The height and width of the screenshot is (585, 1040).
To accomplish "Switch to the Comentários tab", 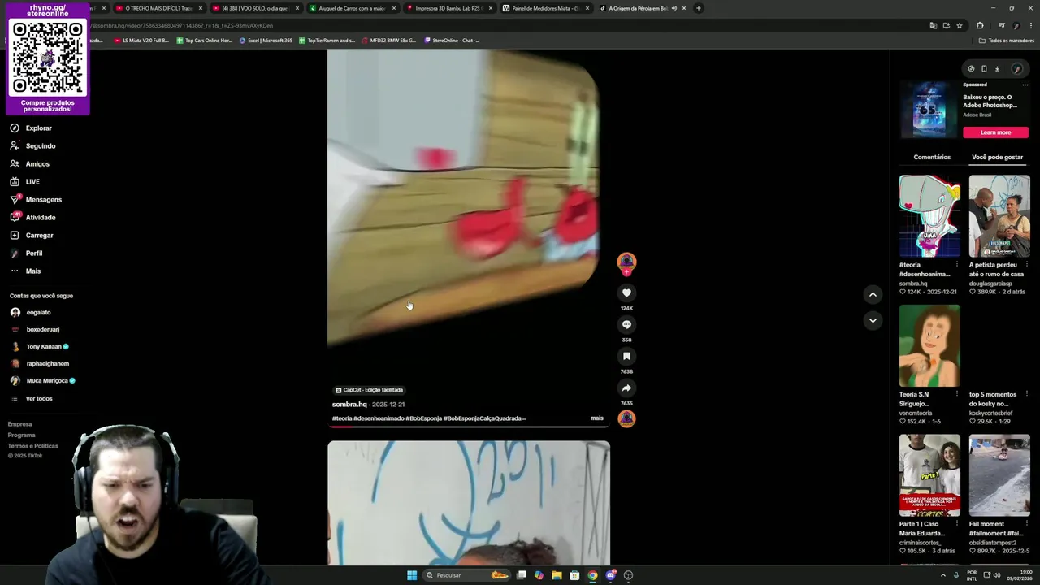I will (932, 157).
